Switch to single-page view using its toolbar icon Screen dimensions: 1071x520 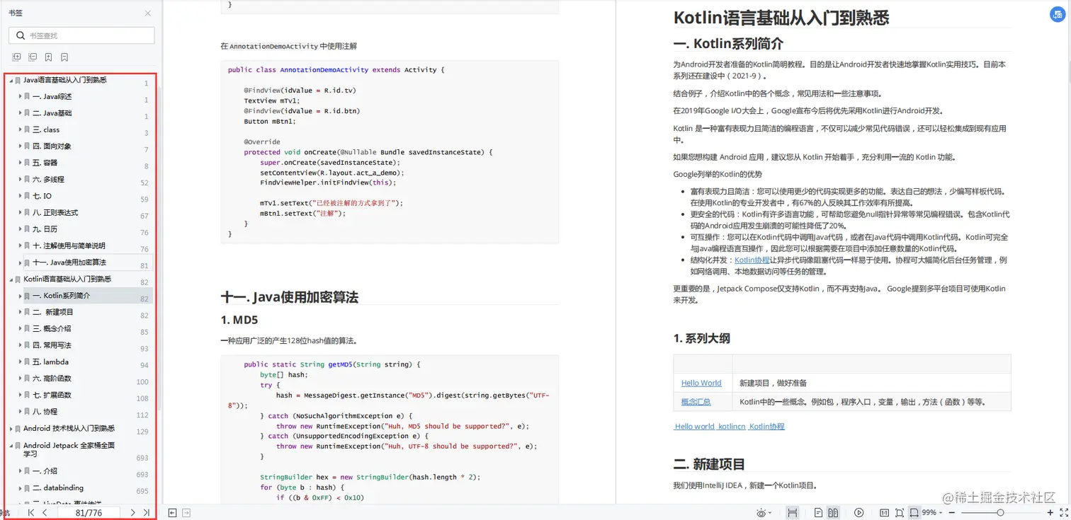pos(818,512)
